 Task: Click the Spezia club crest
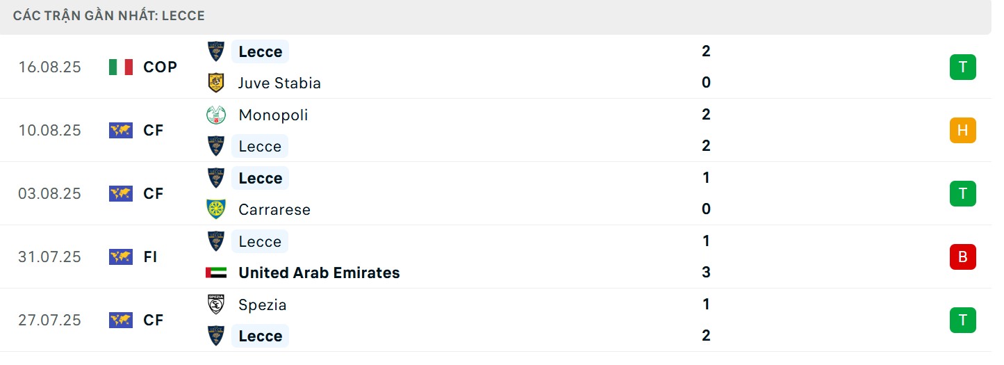tap(216, 305)
